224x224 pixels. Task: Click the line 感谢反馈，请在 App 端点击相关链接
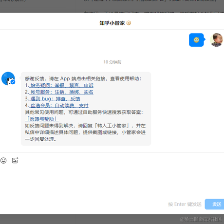(65, 79)
